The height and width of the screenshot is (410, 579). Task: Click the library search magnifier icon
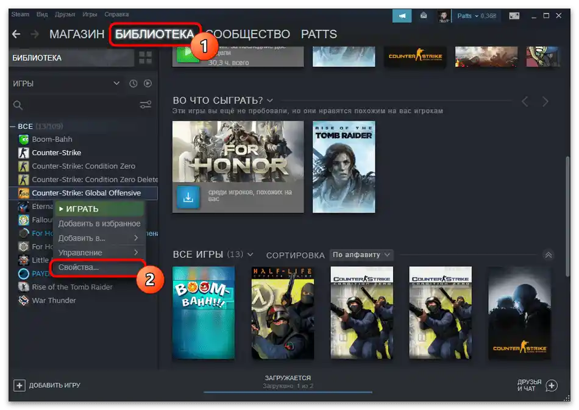pyautogui.click(x=18, y=105)
